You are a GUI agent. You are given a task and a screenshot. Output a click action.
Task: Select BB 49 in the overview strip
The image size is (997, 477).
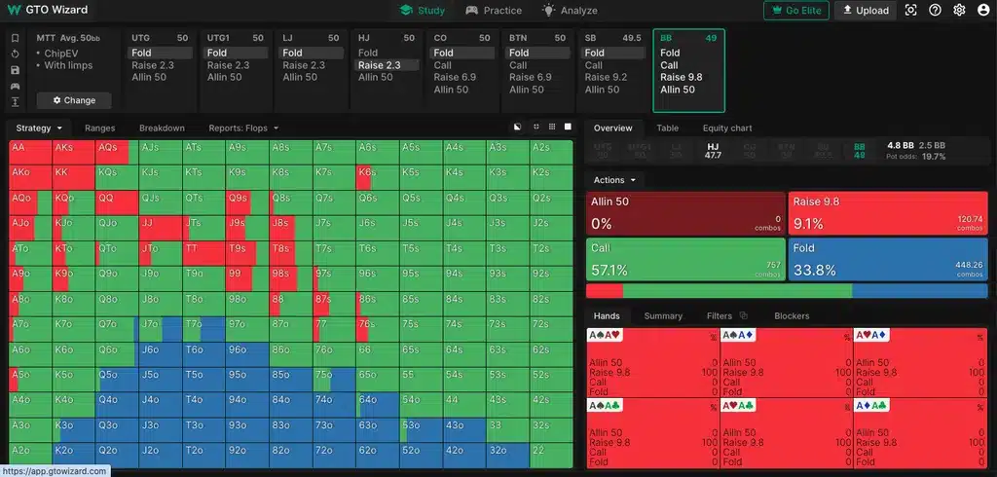[860, 151]
